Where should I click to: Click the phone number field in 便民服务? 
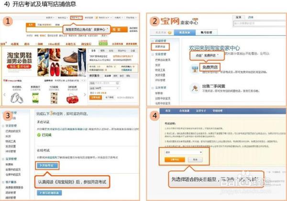pos(104,83)
